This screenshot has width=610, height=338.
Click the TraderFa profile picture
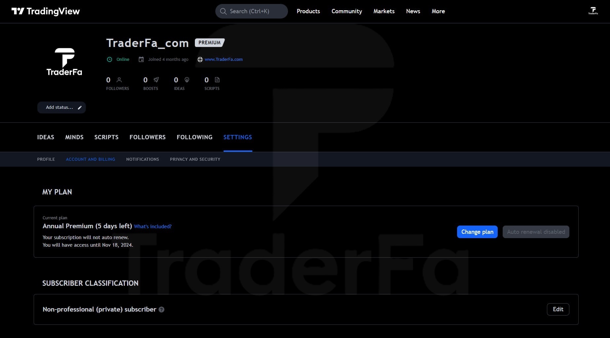click(64, 62)
